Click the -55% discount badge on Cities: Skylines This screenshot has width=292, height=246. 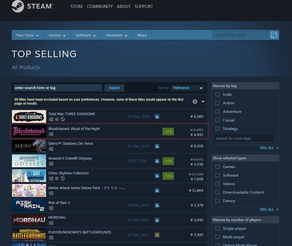(x=168, y=176)
